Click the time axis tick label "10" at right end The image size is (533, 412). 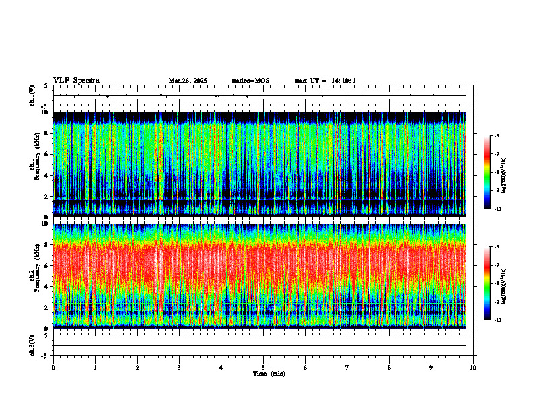point(473,368)
